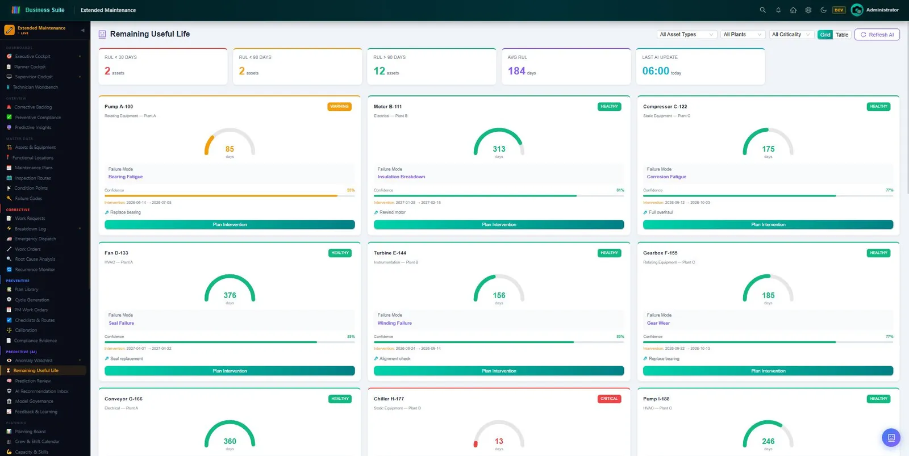Toggle dark mode with the moon icon
909x456 pixels.
(823, 10)
